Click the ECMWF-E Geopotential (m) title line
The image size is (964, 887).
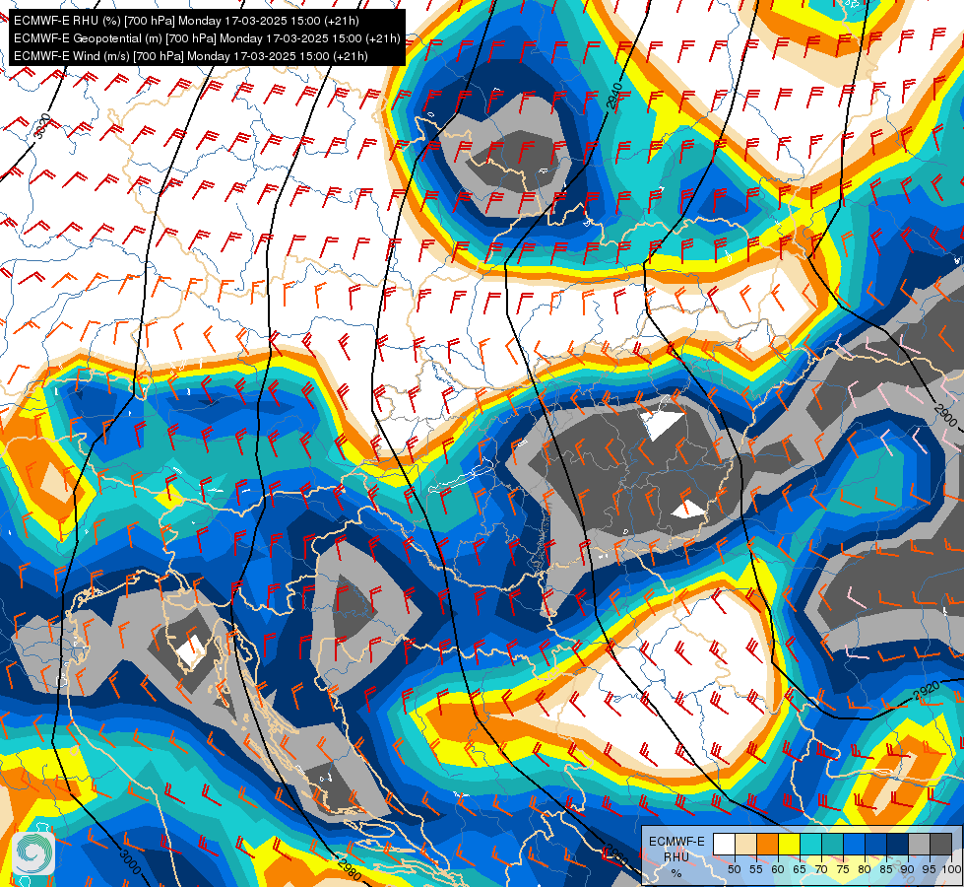point(207,38)
